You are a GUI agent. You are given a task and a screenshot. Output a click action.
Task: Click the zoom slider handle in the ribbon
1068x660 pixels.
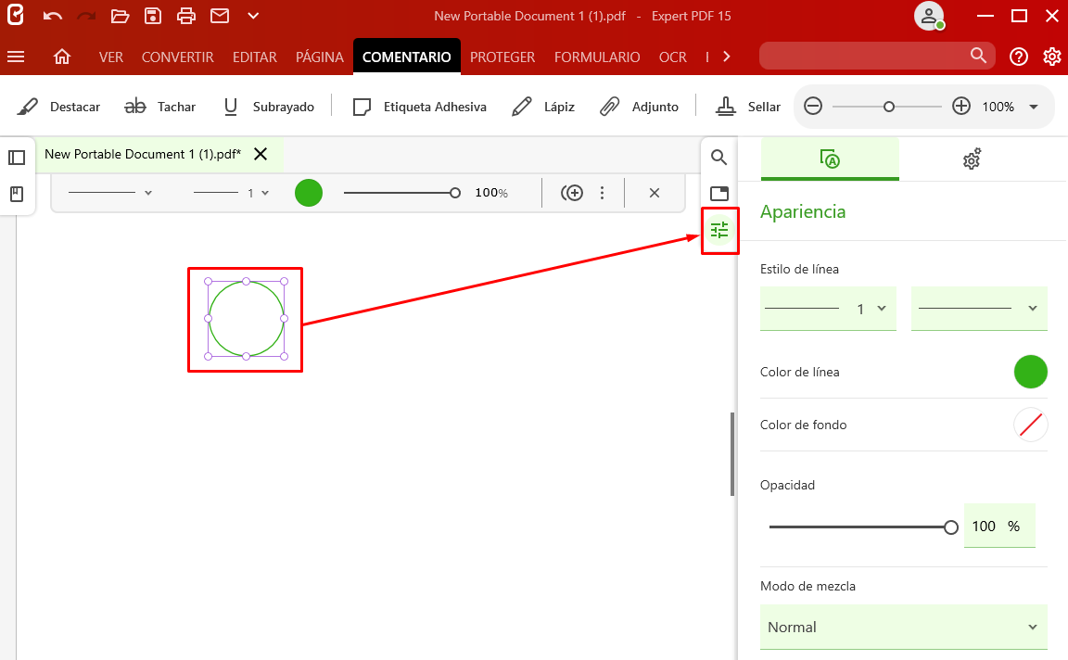889,107
